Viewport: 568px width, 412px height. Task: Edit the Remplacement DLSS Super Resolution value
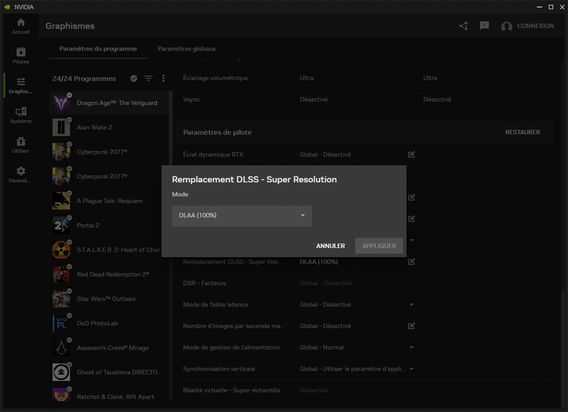[411, 262]
